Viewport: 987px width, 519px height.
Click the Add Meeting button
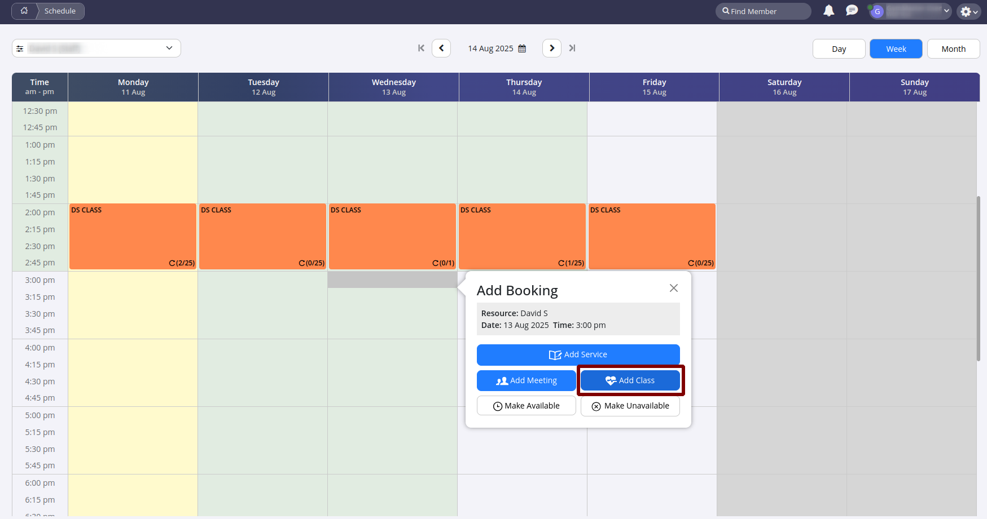click(526, 380)
